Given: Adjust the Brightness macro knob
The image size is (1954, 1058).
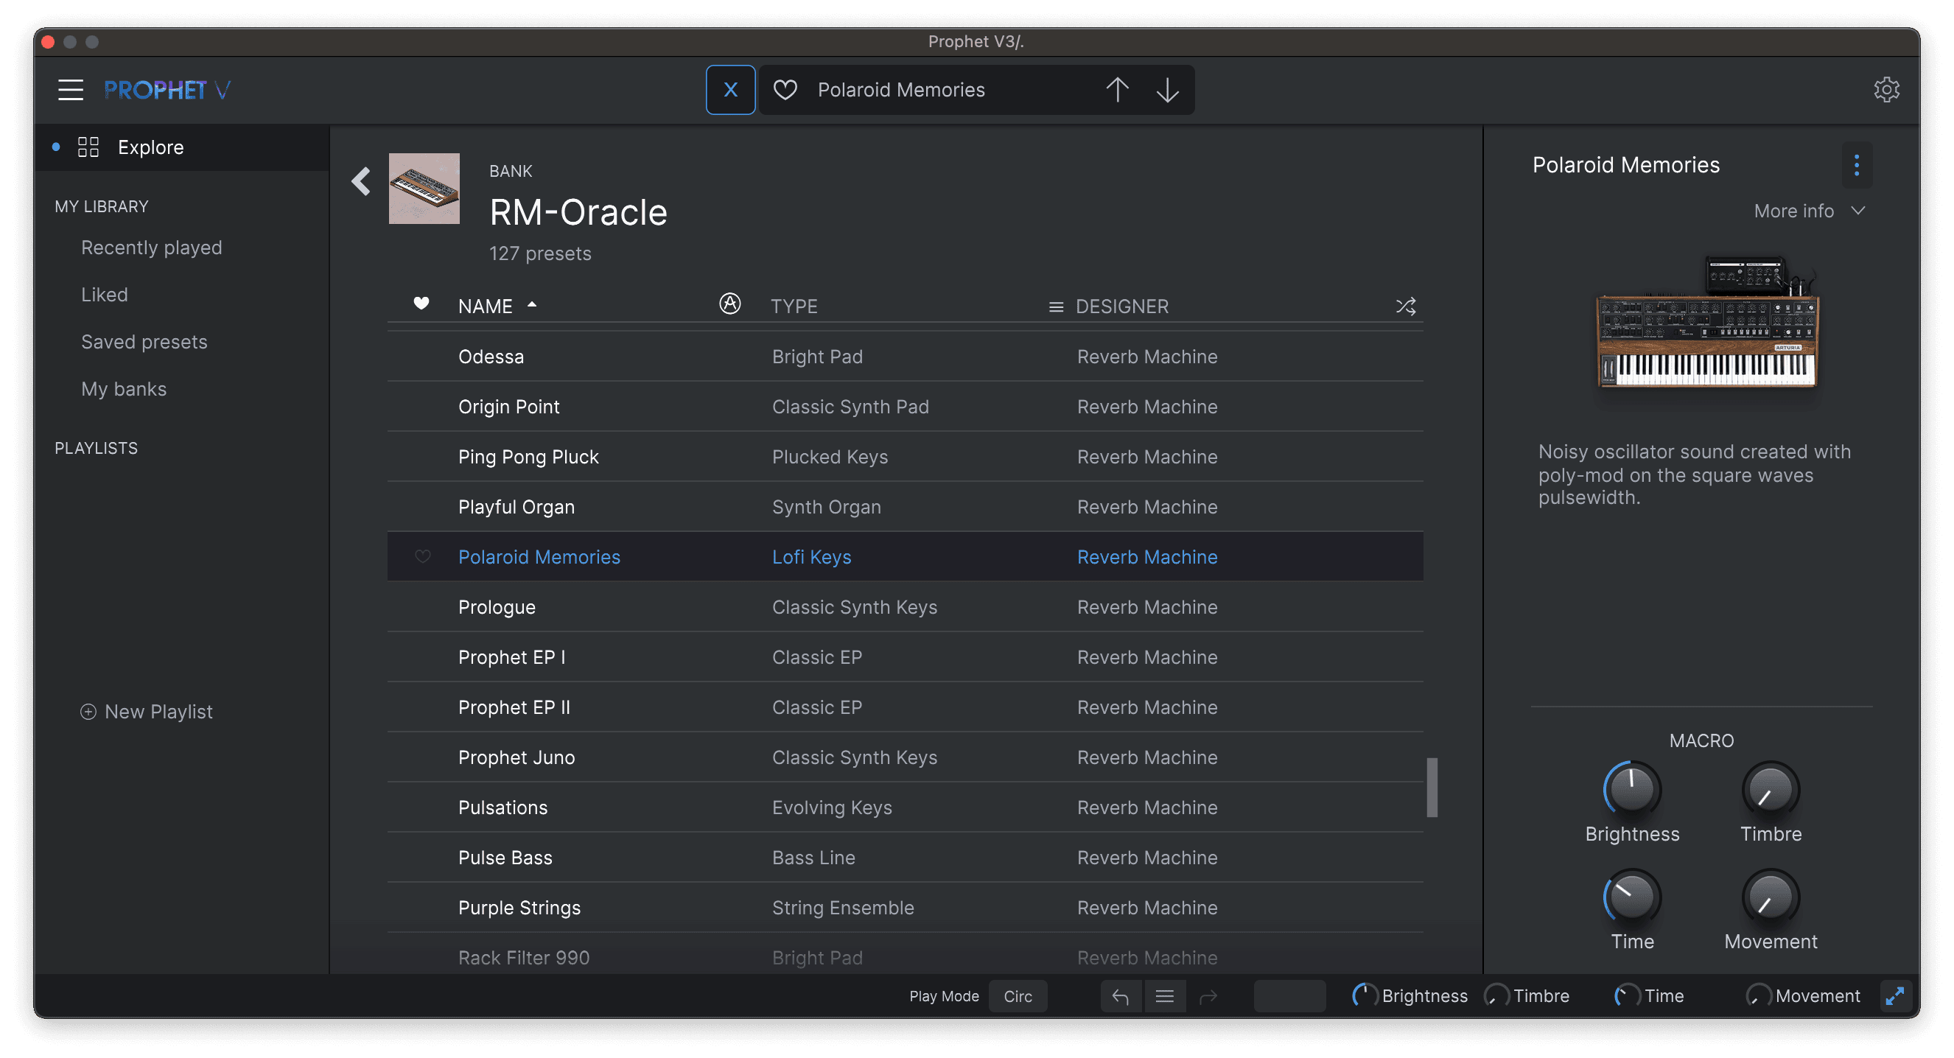Looking at the screenshot, I should pos(1631,790).
